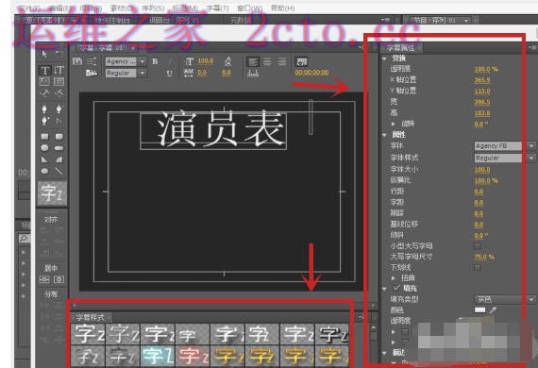
Task: Click New Title Based on Current icon
Action: click(77, 61)
